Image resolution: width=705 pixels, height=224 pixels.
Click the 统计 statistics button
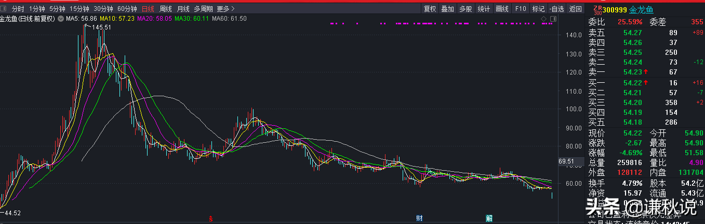(x=484, y=9)
